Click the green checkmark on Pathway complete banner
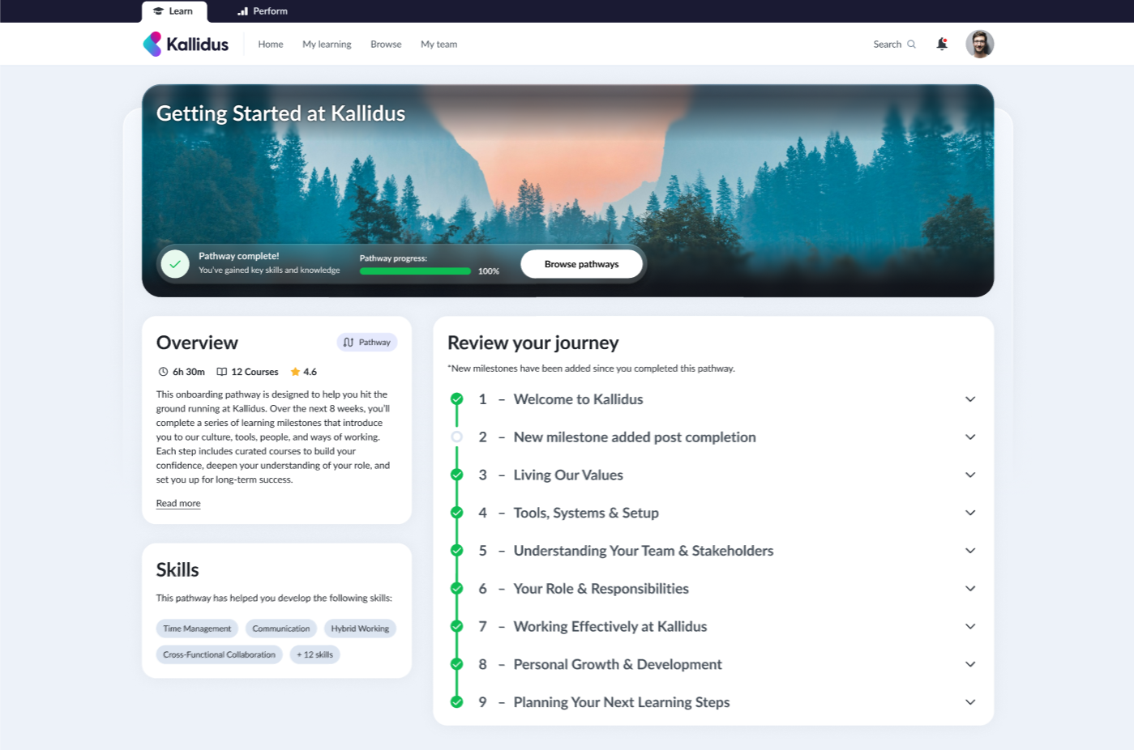This screenshot has width=1134, height=750. (x=175, y=263)
